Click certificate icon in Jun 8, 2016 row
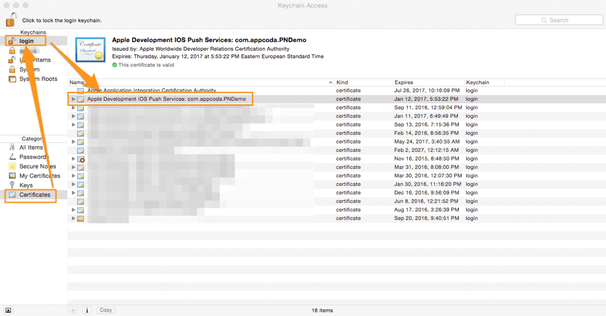The image size is (606, 316). click(x=81, y=201)
